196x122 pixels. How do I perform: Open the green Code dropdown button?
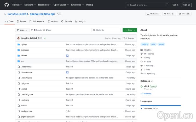[130, 30]
